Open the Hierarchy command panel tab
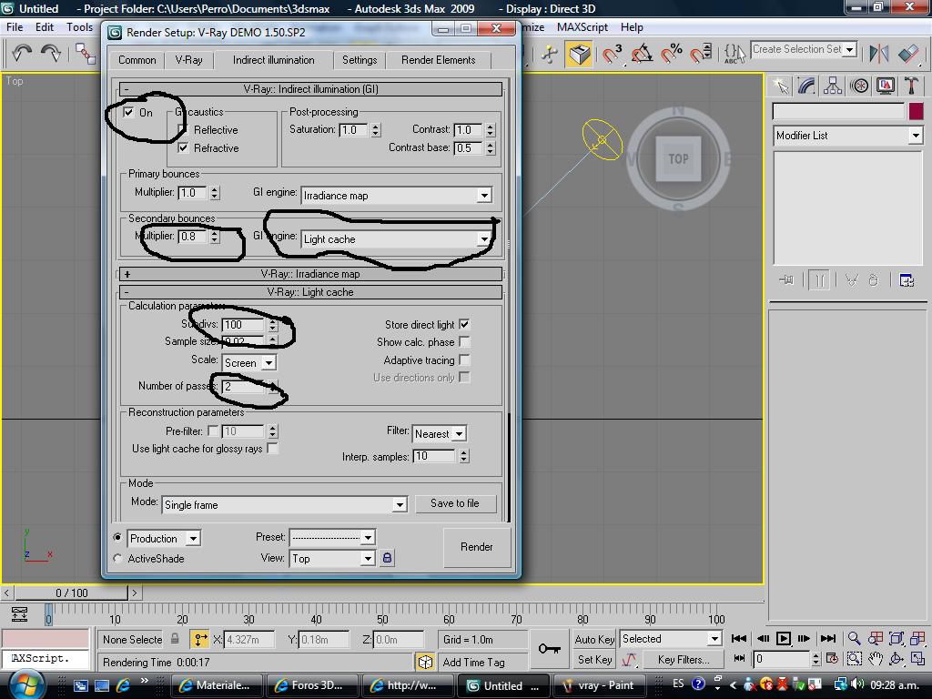 coord(833,86)
